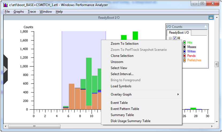The image size is (222, 132).
Task: Toggle the Prefetches series checkbox
Action: [x=184, y=60]
